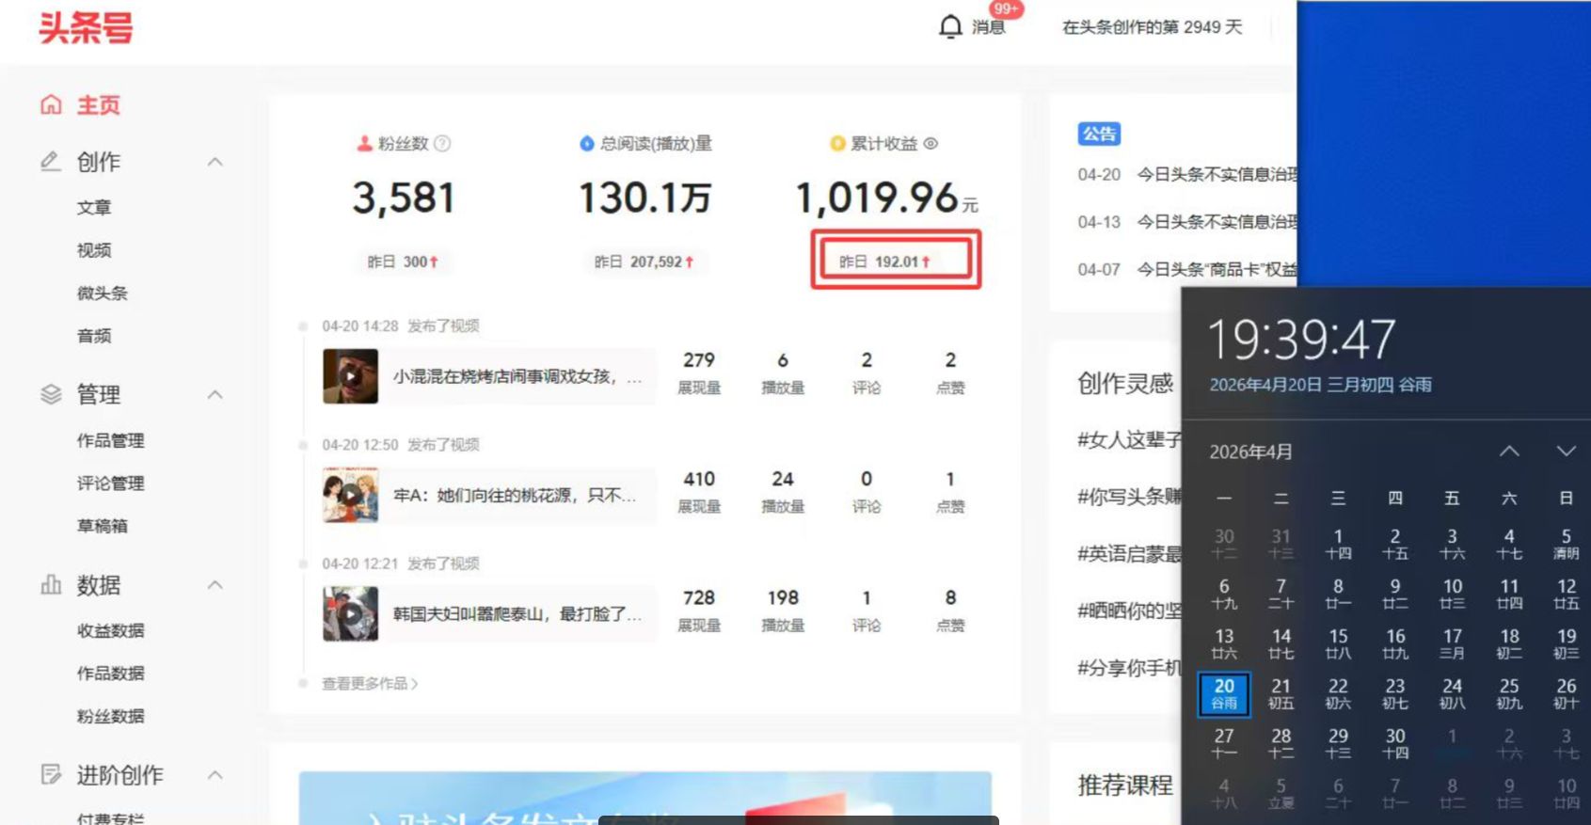
Task: Open 音频 in the sidebar
Action: [x=94, y=336]
